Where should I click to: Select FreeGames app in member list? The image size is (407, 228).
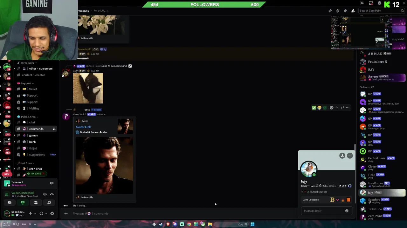(382, 184)
